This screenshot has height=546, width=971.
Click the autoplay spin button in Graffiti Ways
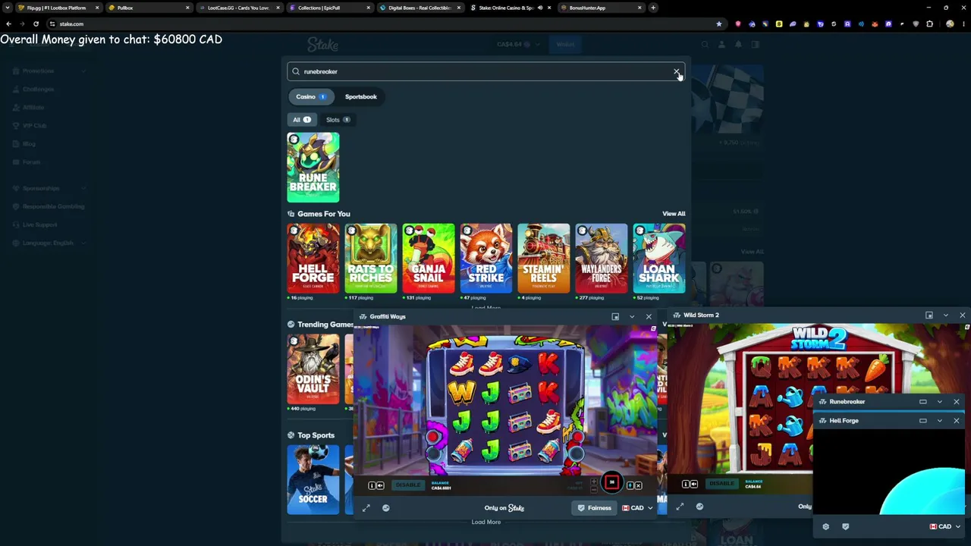point(611,482)
